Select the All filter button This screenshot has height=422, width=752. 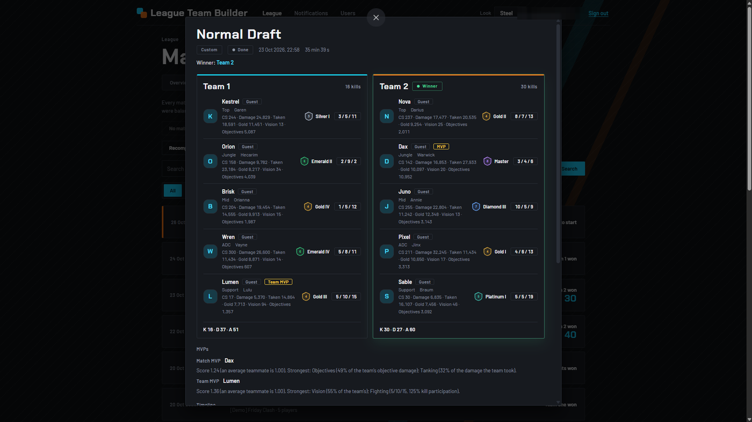click(x=173, y=191)
